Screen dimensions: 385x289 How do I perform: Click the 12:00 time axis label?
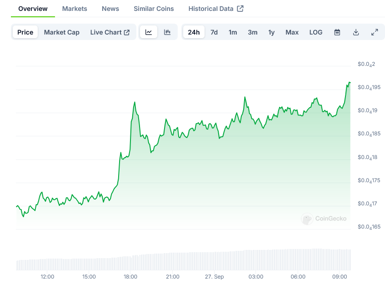click(47, 277)
